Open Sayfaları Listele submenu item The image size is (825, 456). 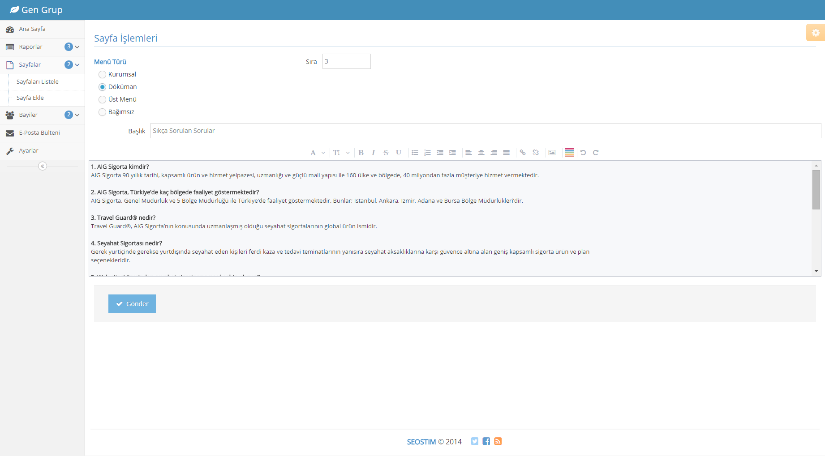[x=42, y=82]
